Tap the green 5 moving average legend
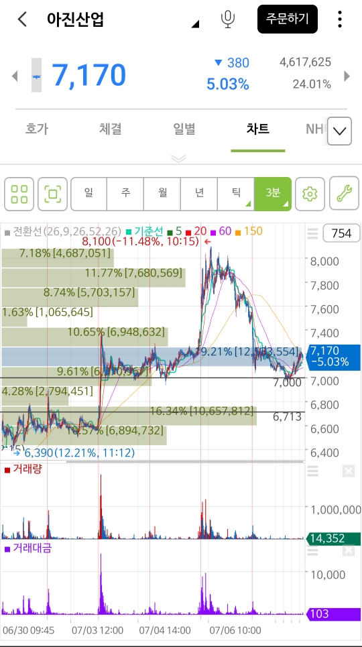Image resolution: width=362 pixels, height=647 pixels. [175, 231]
